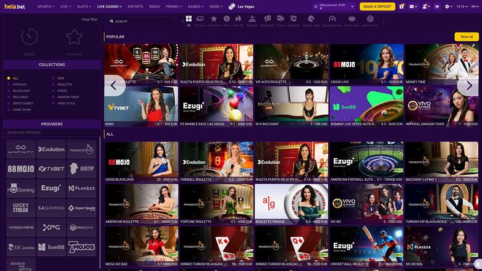Screen dimensions: 482x271
Task: Select the Game Show wheel icon
Action: [370, 19]
